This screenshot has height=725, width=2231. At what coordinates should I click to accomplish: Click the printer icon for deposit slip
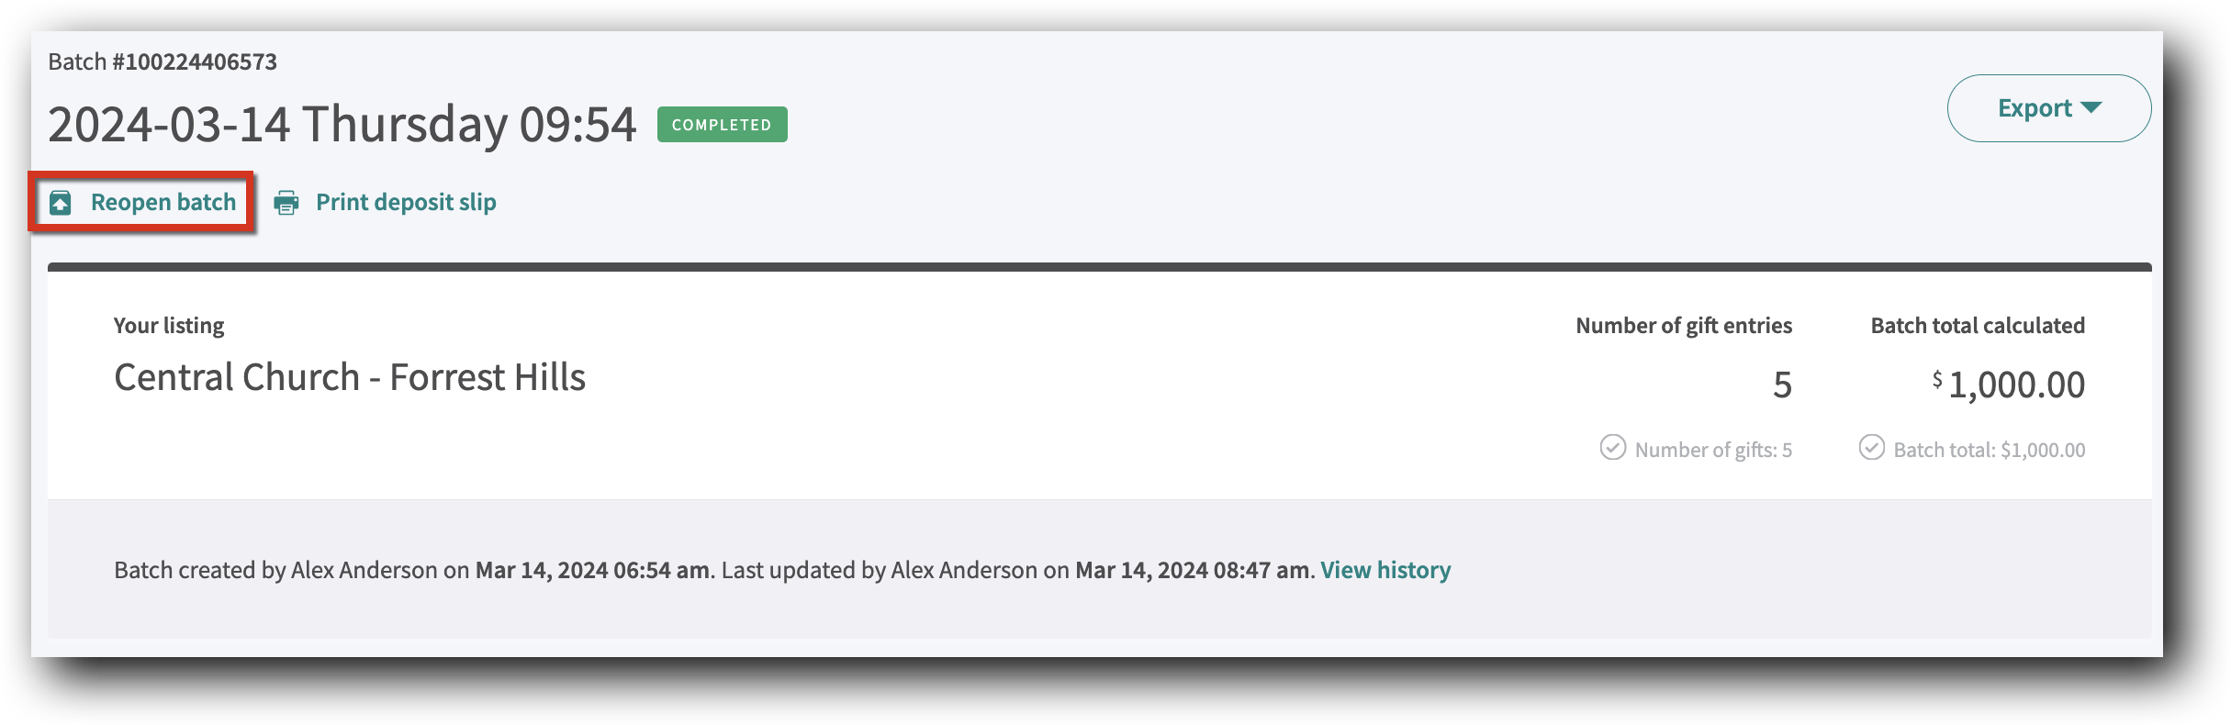pyautogui.click(x=286, y=203)
